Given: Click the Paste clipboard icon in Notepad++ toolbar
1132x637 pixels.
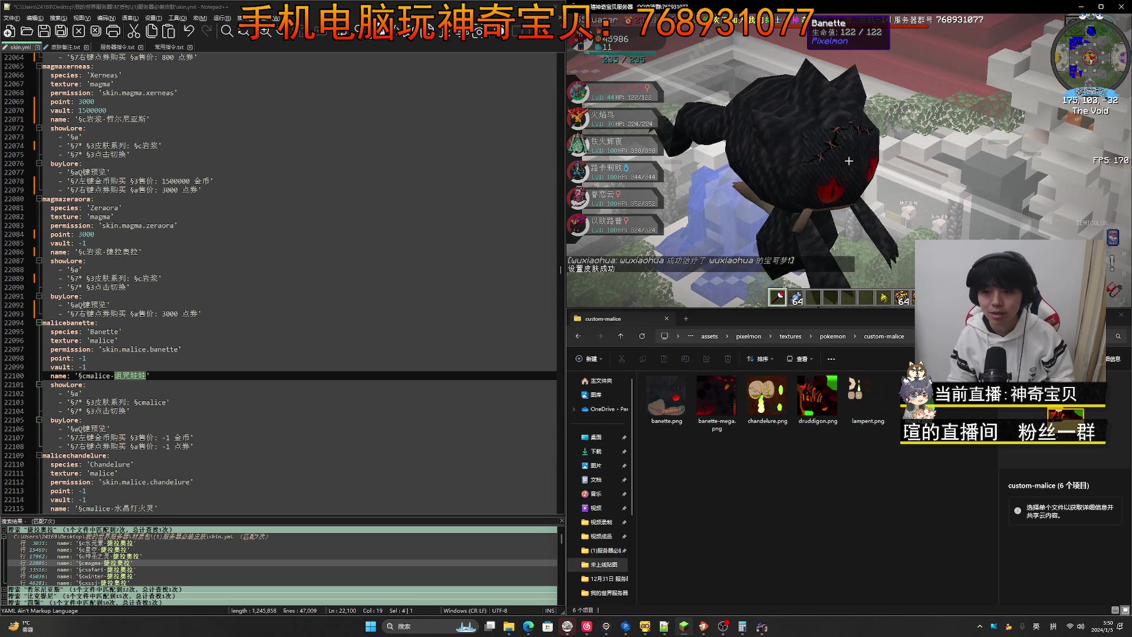Looking at the screenshot, I should point(169,31).
